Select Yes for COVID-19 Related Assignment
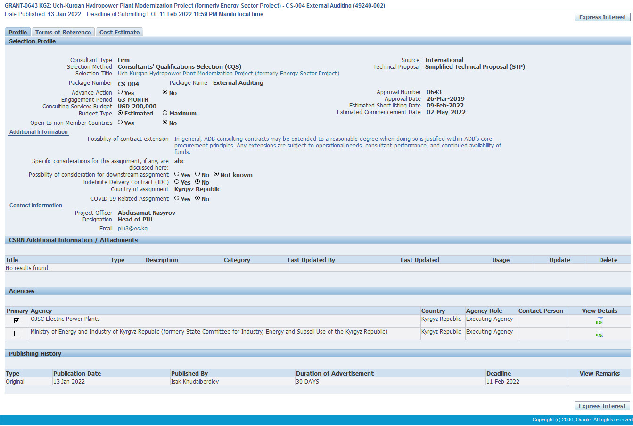 pyautogui.click(x=177, y=198)
